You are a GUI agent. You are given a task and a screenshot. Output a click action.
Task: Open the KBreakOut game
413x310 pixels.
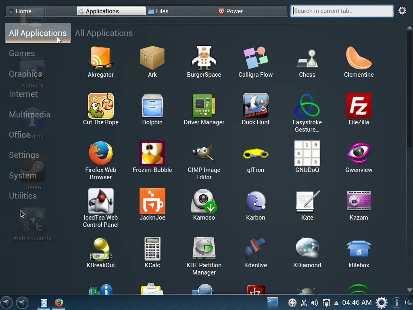pyautogui.click(x=100, y=252)
